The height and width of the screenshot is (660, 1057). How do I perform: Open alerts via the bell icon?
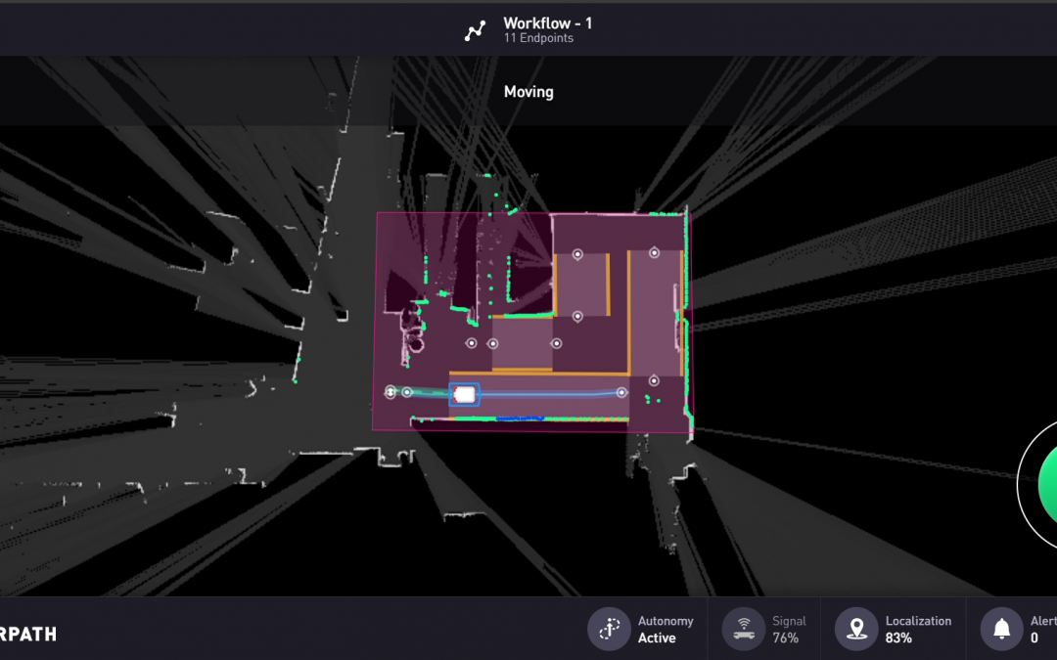pyautogui.click(x=1001, y=629)
